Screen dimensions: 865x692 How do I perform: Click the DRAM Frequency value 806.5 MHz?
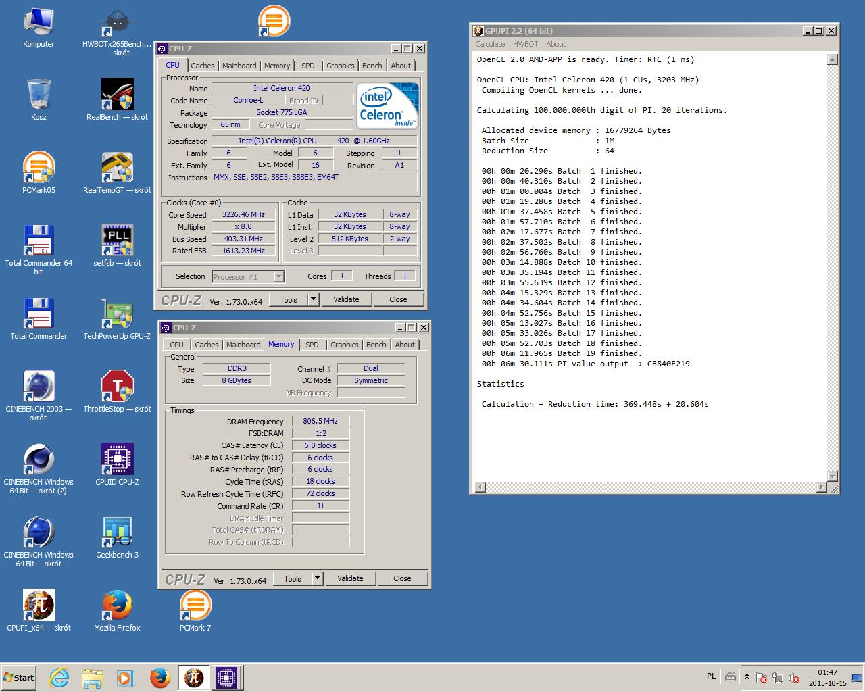(x=320, y=421)
